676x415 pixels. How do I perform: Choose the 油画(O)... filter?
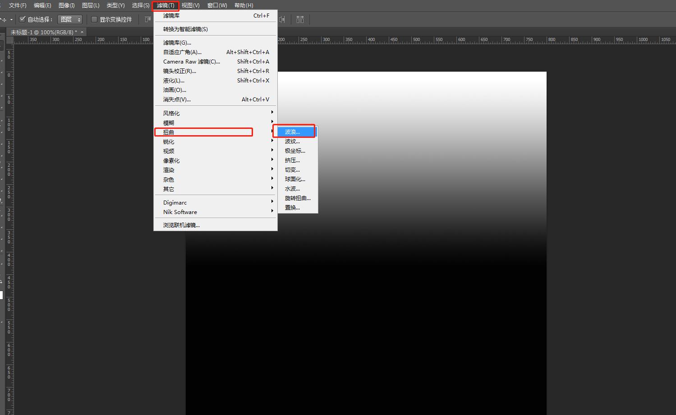(216, 90)
